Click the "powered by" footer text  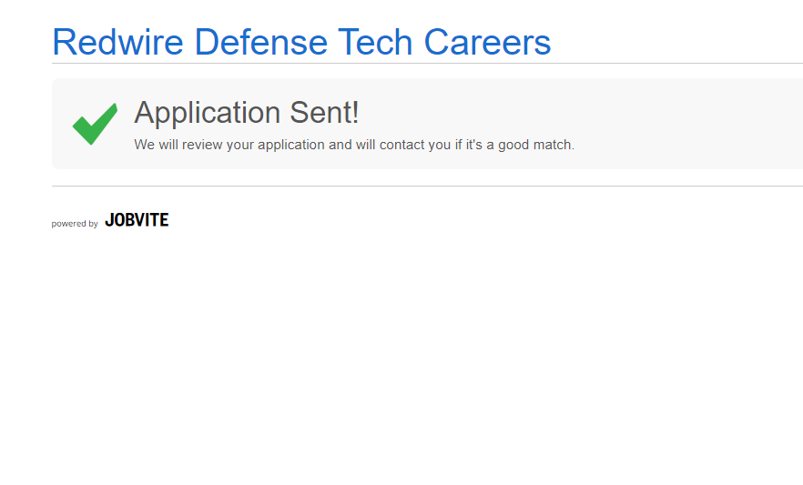coord(75,224)
